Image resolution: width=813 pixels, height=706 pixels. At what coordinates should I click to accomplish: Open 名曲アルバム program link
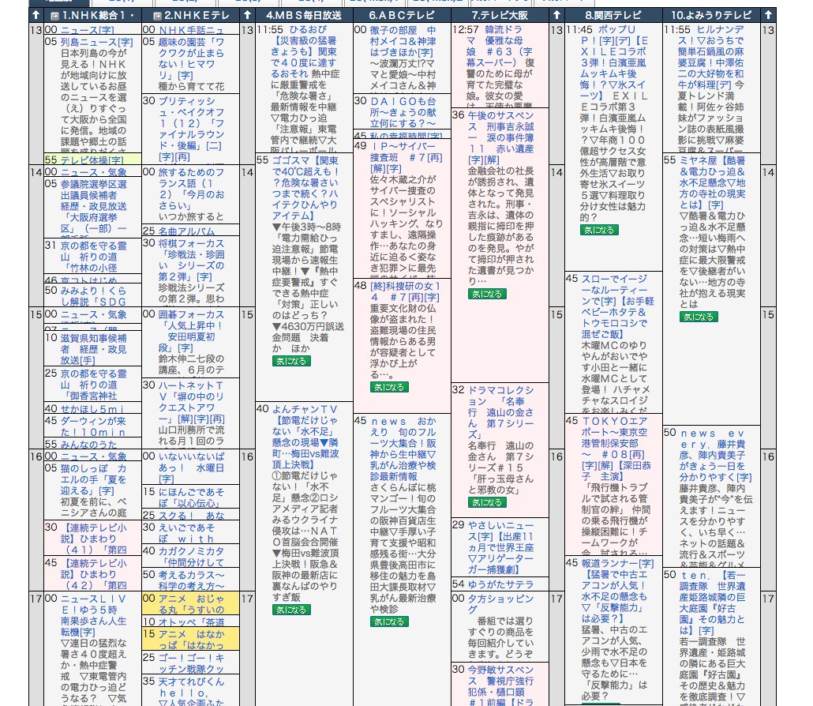[186, 231]
